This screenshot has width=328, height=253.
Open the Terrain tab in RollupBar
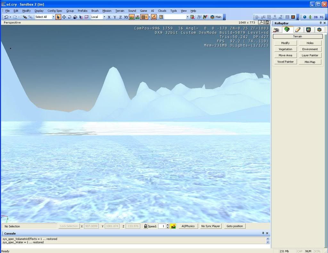pyautogui.click(x=287, y=29)
